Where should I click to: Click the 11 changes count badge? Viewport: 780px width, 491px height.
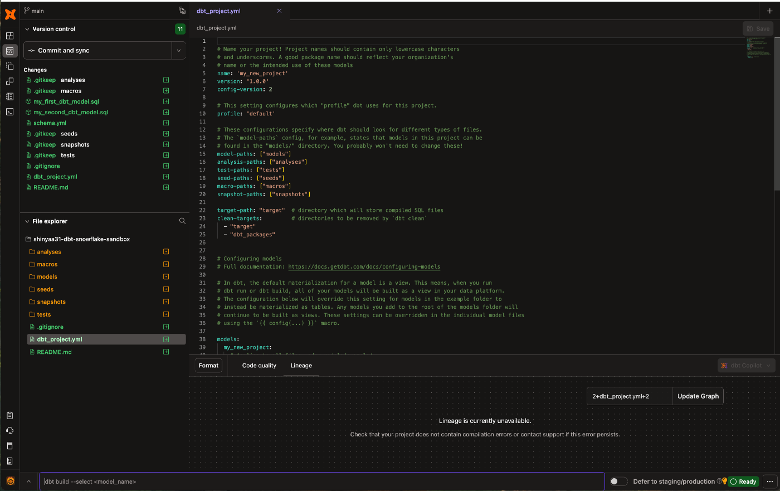[180, 29]
